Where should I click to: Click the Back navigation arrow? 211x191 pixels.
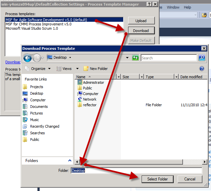pyautogui.click(x=27, y=58)
